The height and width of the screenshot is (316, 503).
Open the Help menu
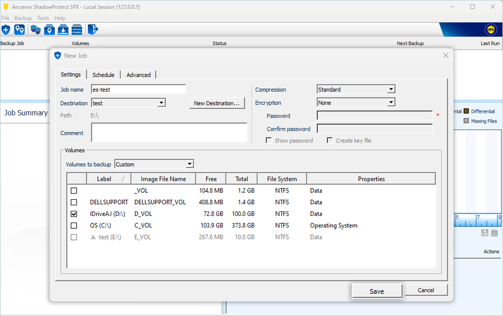60,18
